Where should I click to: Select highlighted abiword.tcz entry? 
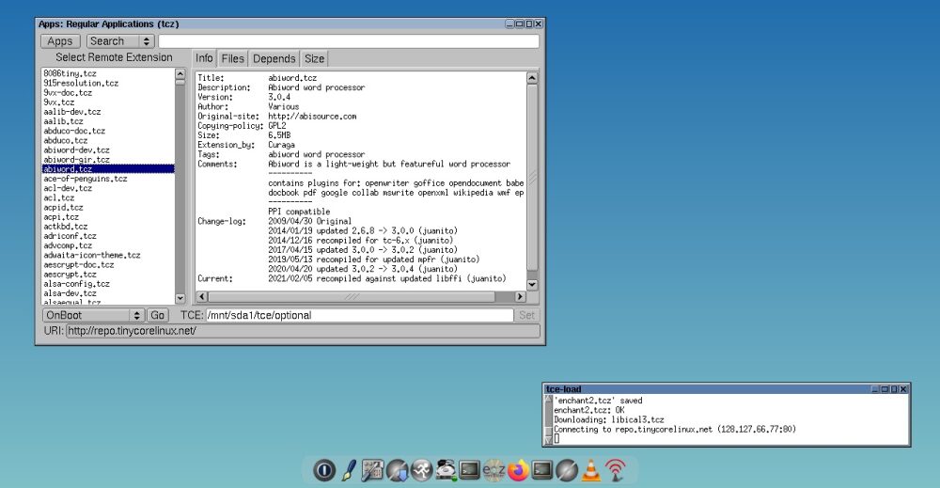(x=108, y=169)
